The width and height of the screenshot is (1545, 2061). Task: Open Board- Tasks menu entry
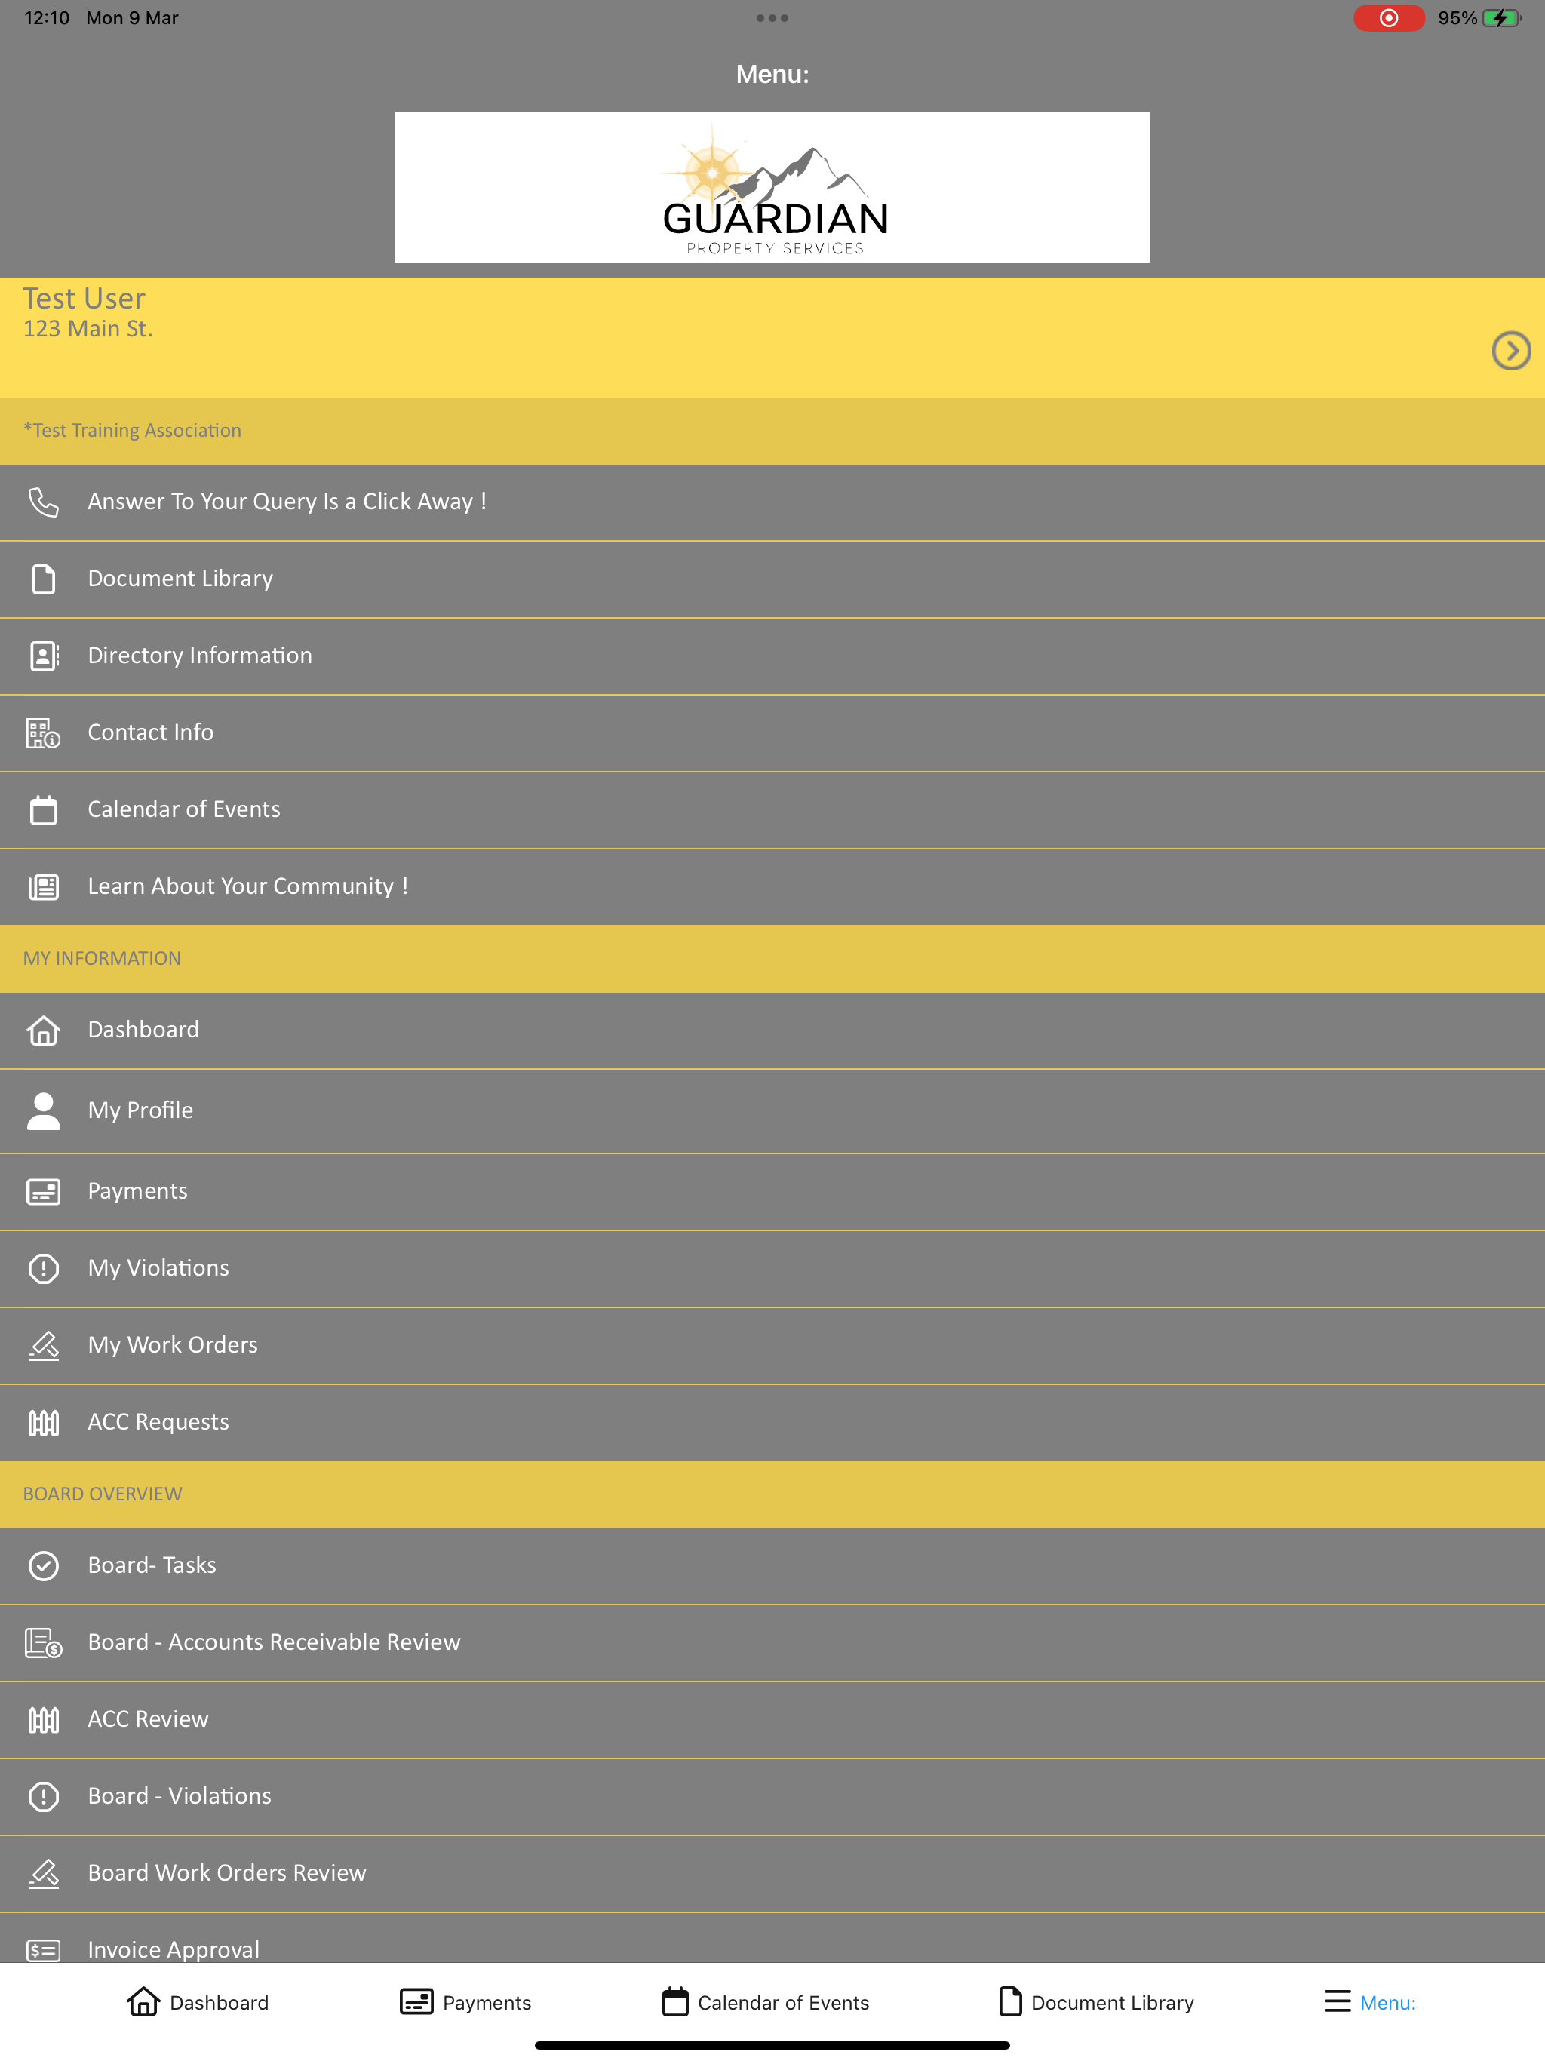(772, 1565)
